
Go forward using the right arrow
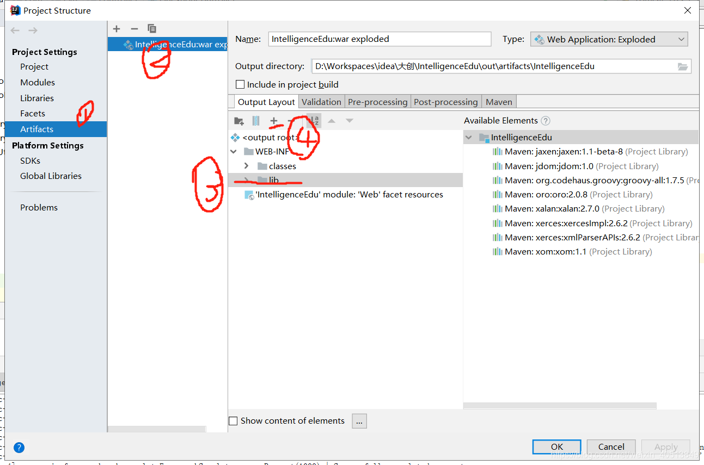pyautogui.click(x=33, y=30)
